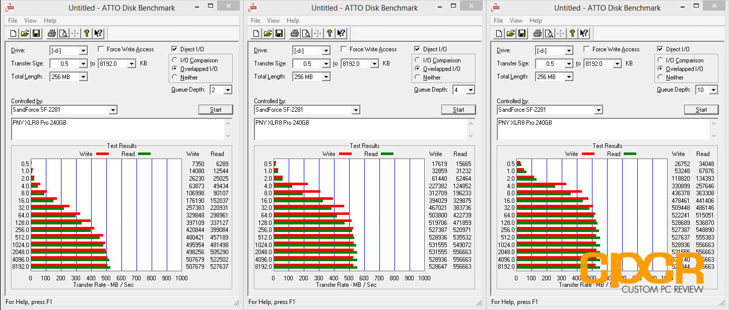
Task: Uncheck Direct I/O in the left window
Action: click(x=174, y=49)
